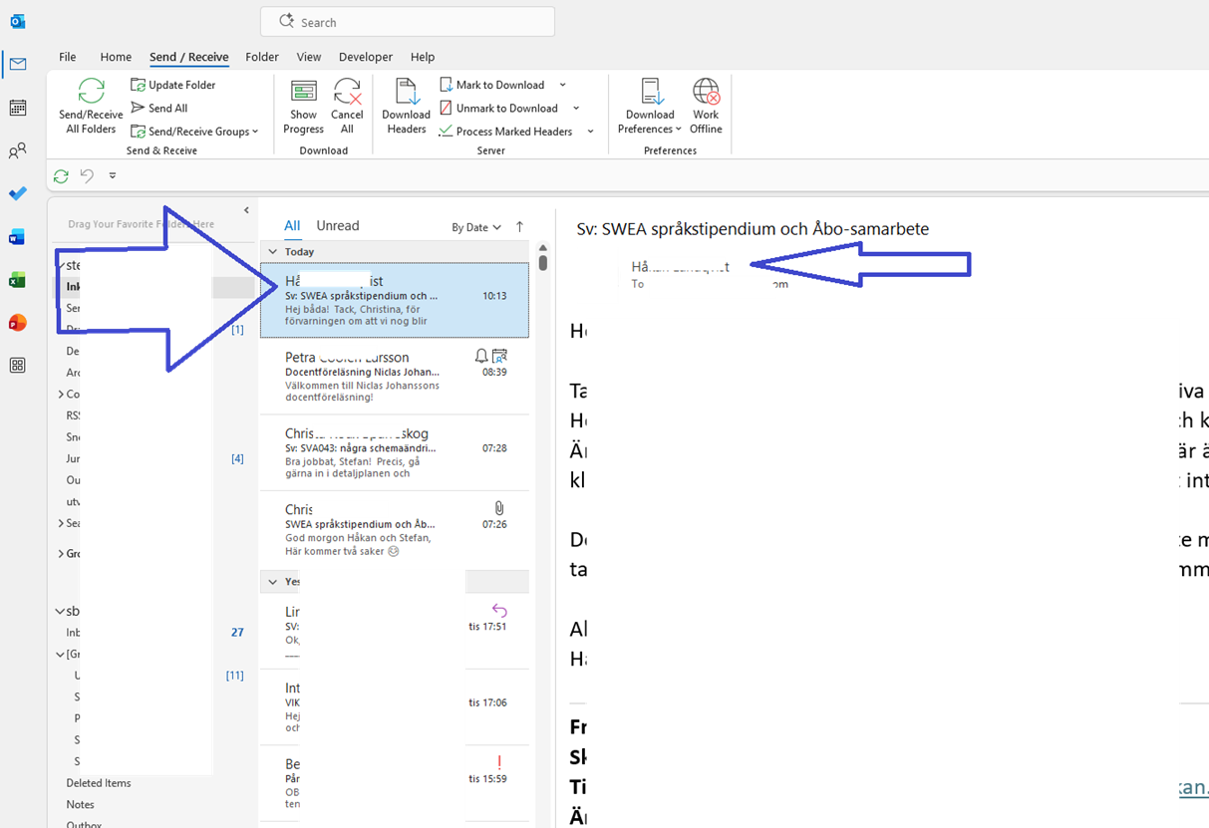Click Show Progress
The image size is (1209, 828).
[x=303, y=106]
